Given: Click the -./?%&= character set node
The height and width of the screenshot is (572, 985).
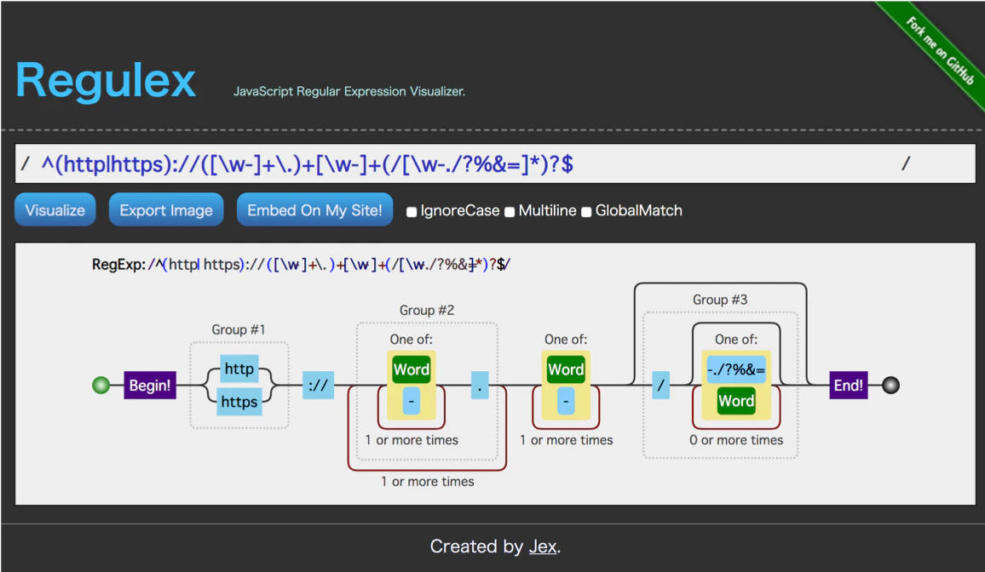Looking at the screenshot, I should click(x=736, y=369).
